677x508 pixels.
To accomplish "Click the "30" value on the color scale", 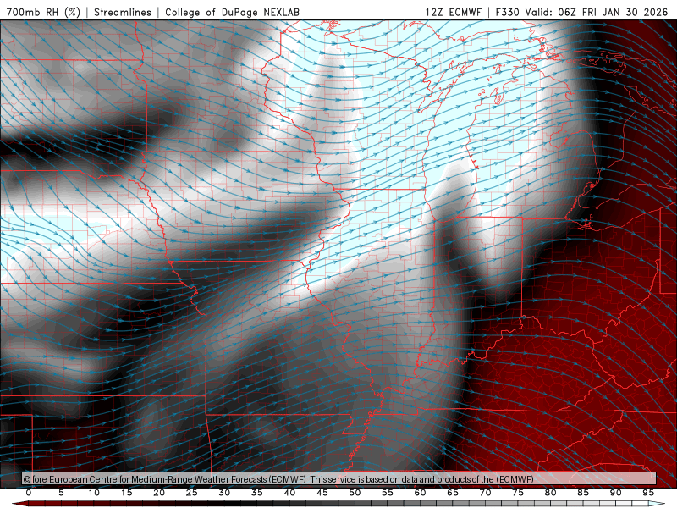I will [x=224, y=493].
